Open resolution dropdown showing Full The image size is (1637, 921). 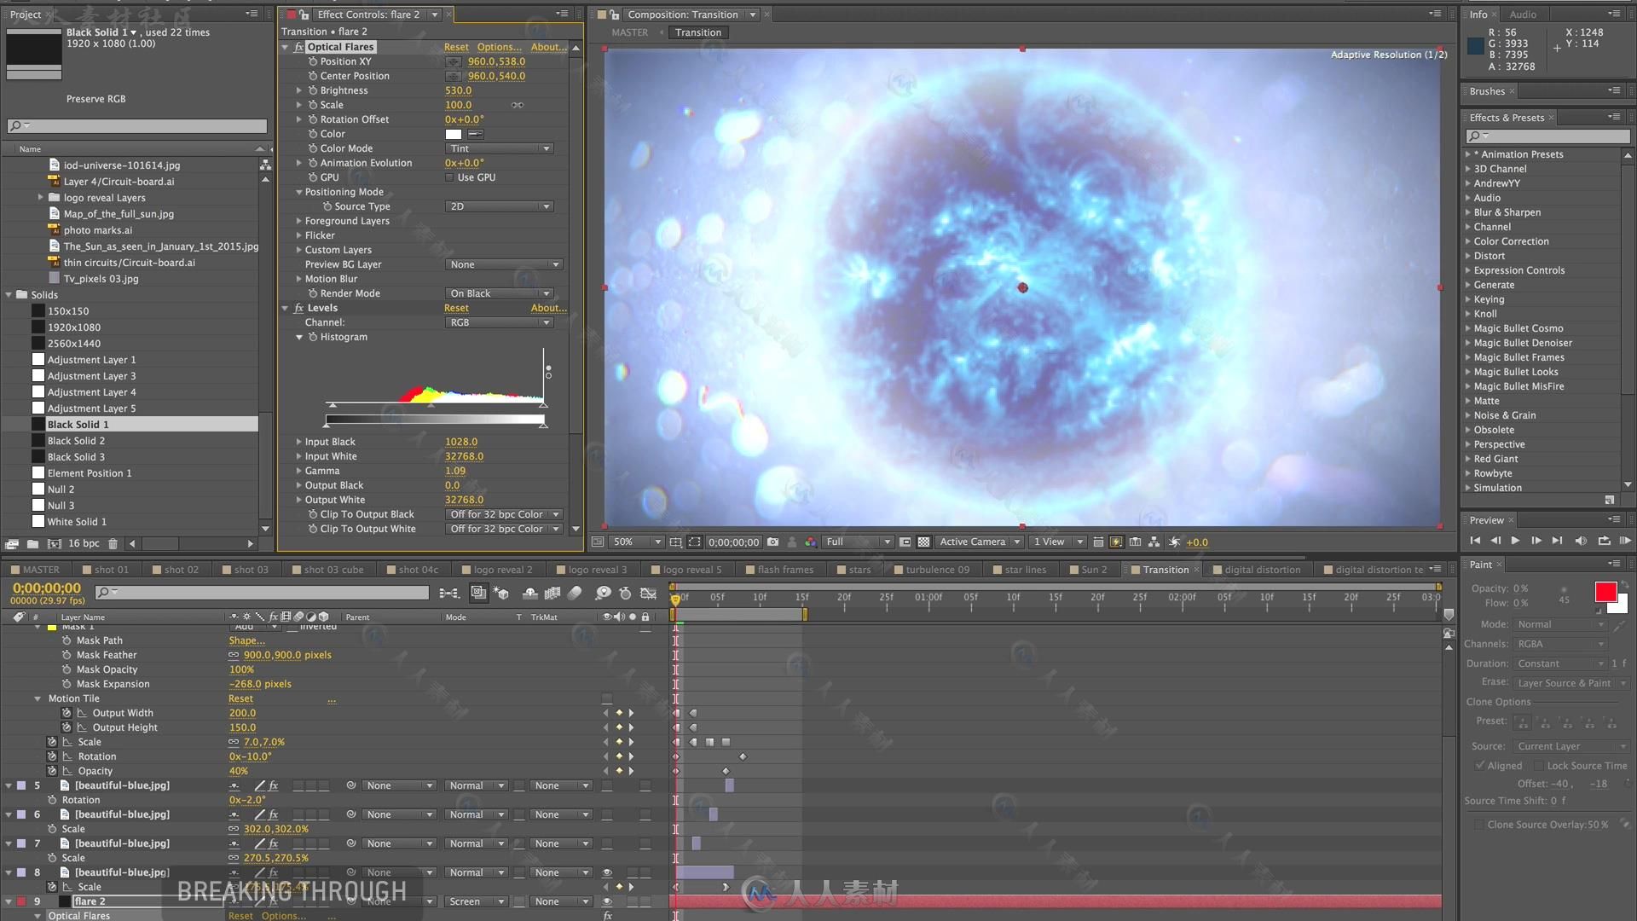click(858, 542)
